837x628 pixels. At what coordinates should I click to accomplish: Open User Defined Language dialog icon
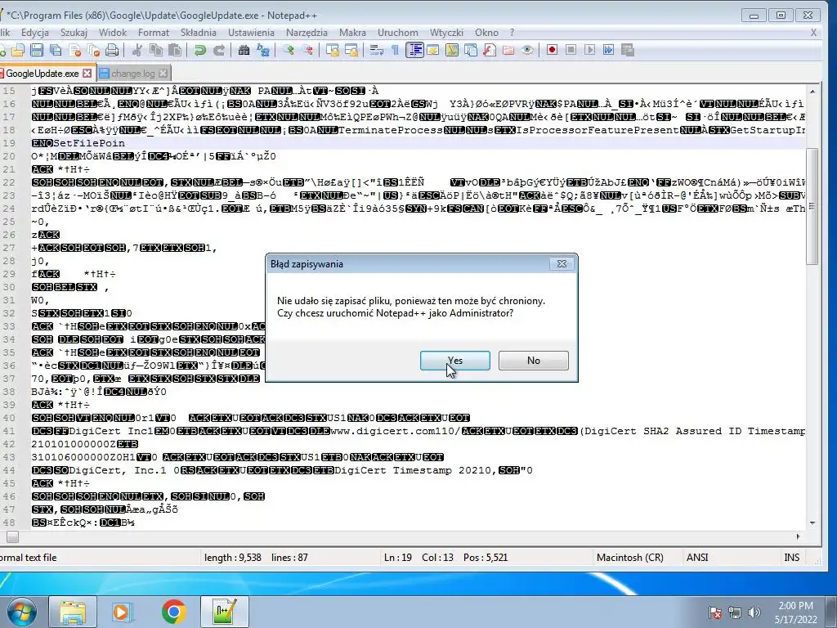(x=433, y=50)
